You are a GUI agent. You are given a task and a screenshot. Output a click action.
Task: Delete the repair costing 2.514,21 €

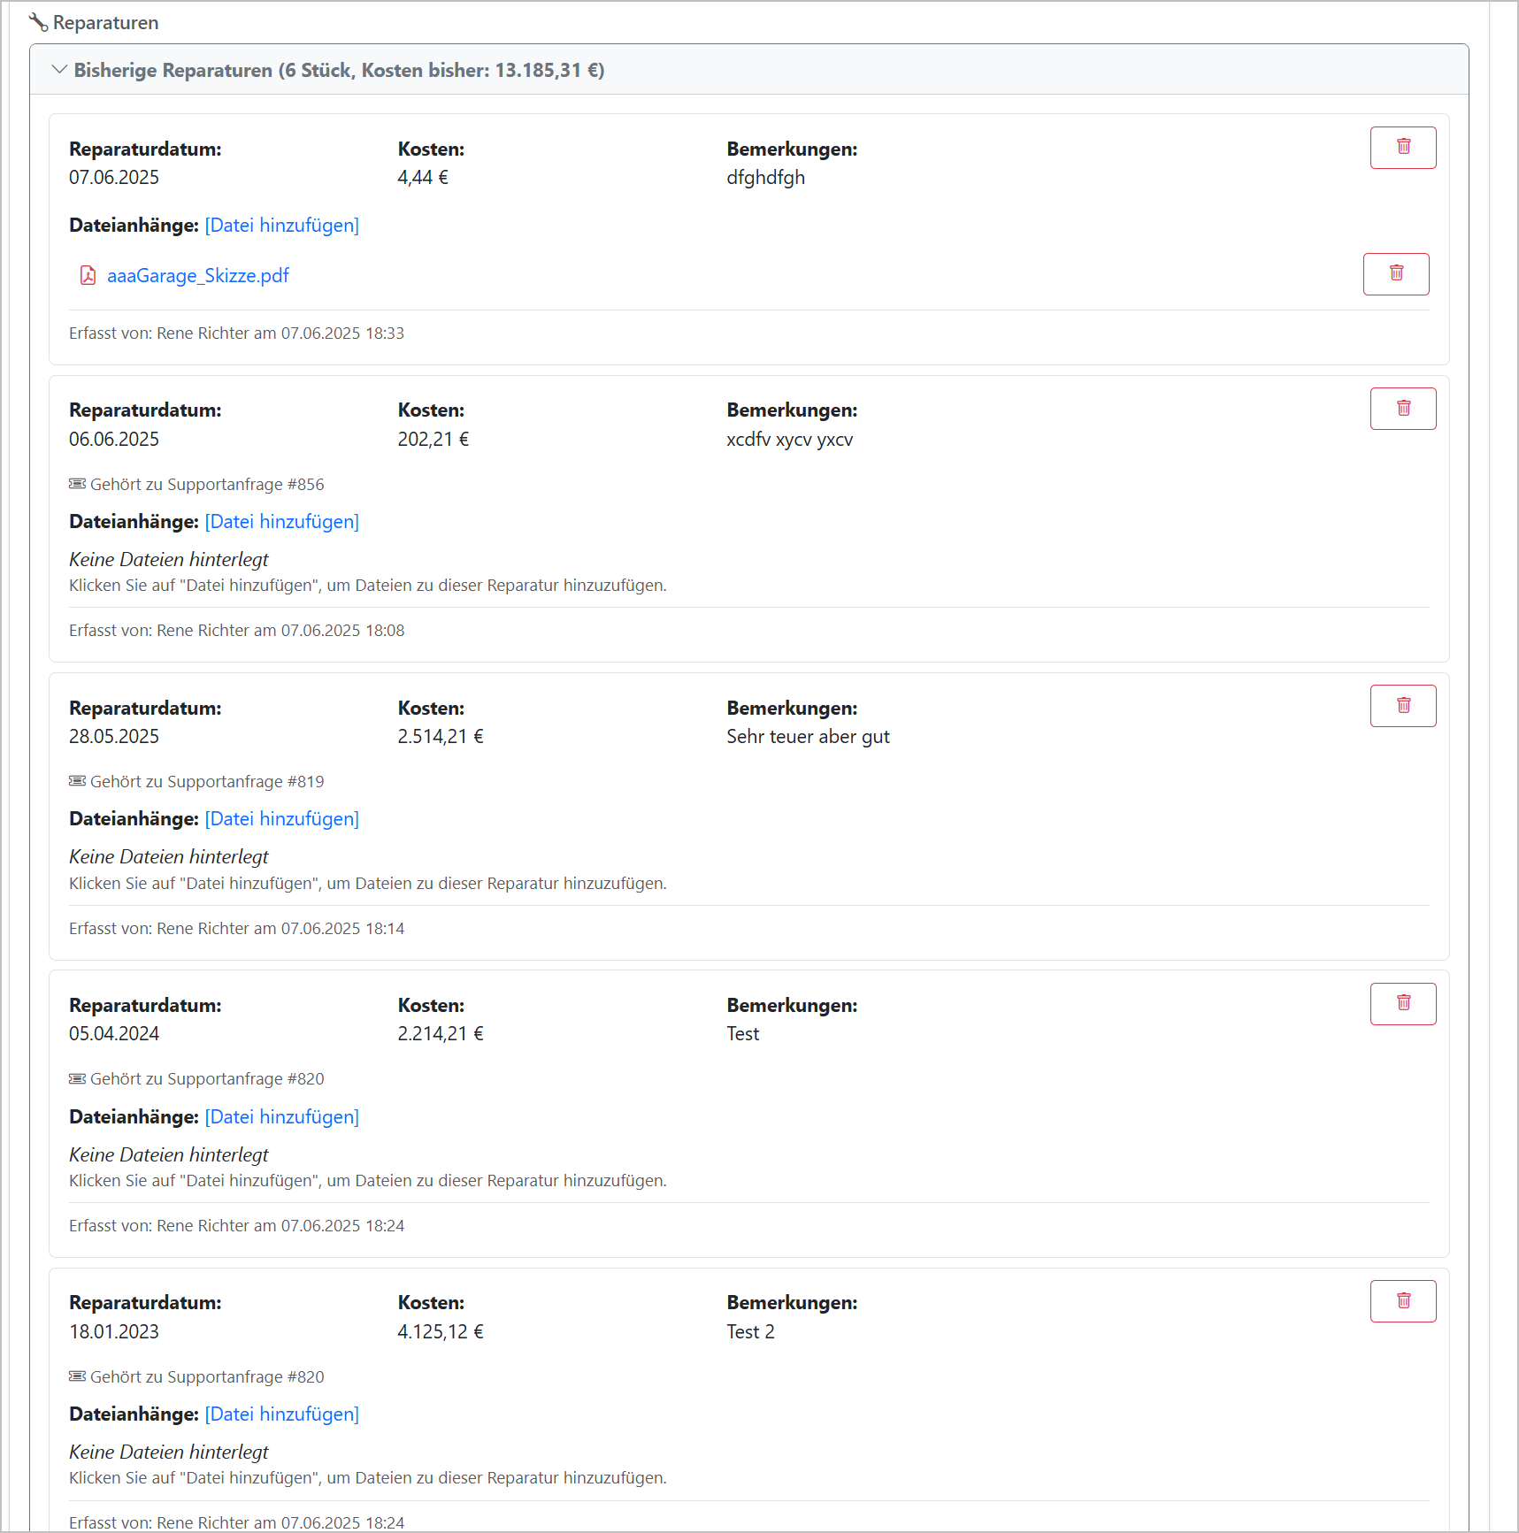coord(1402,706)
